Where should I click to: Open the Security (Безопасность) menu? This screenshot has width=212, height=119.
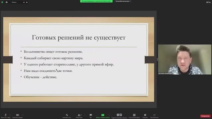click(67, 116)
